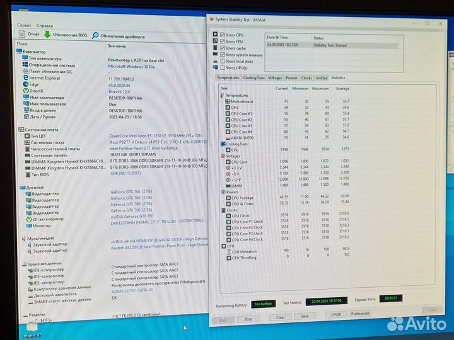
Task: Open the Справка menu
Action: (x=45, y=25)
